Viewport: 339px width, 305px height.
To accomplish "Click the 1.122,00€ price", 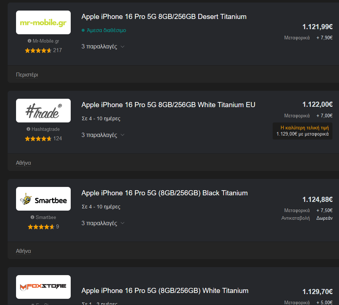I will point(317,105).
